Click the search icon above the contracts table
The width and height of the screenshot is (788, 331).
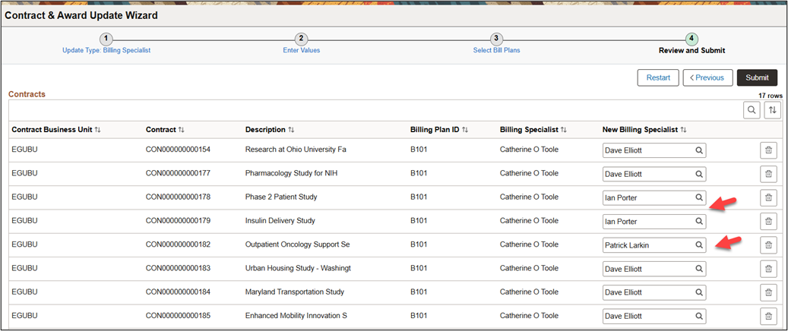(x=752, y=110)
